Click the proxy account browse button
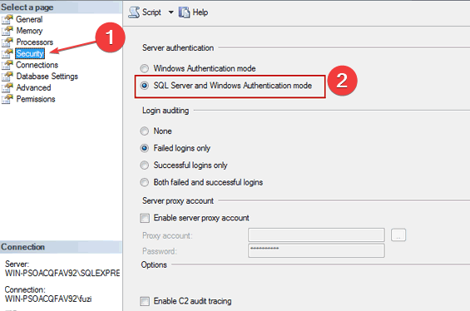Viewport: 470px width, 311px height. pos(398,234)
